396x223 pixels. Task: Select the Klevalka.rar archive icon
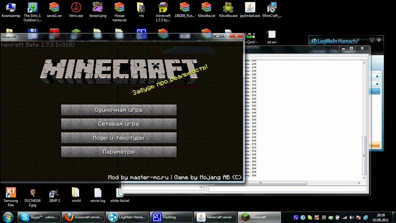[x=206, y=10]
